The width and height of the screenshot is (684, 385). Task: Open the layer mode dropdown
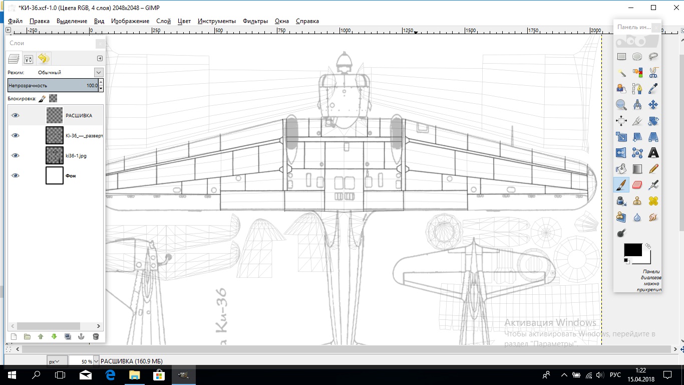coord(98,73)
